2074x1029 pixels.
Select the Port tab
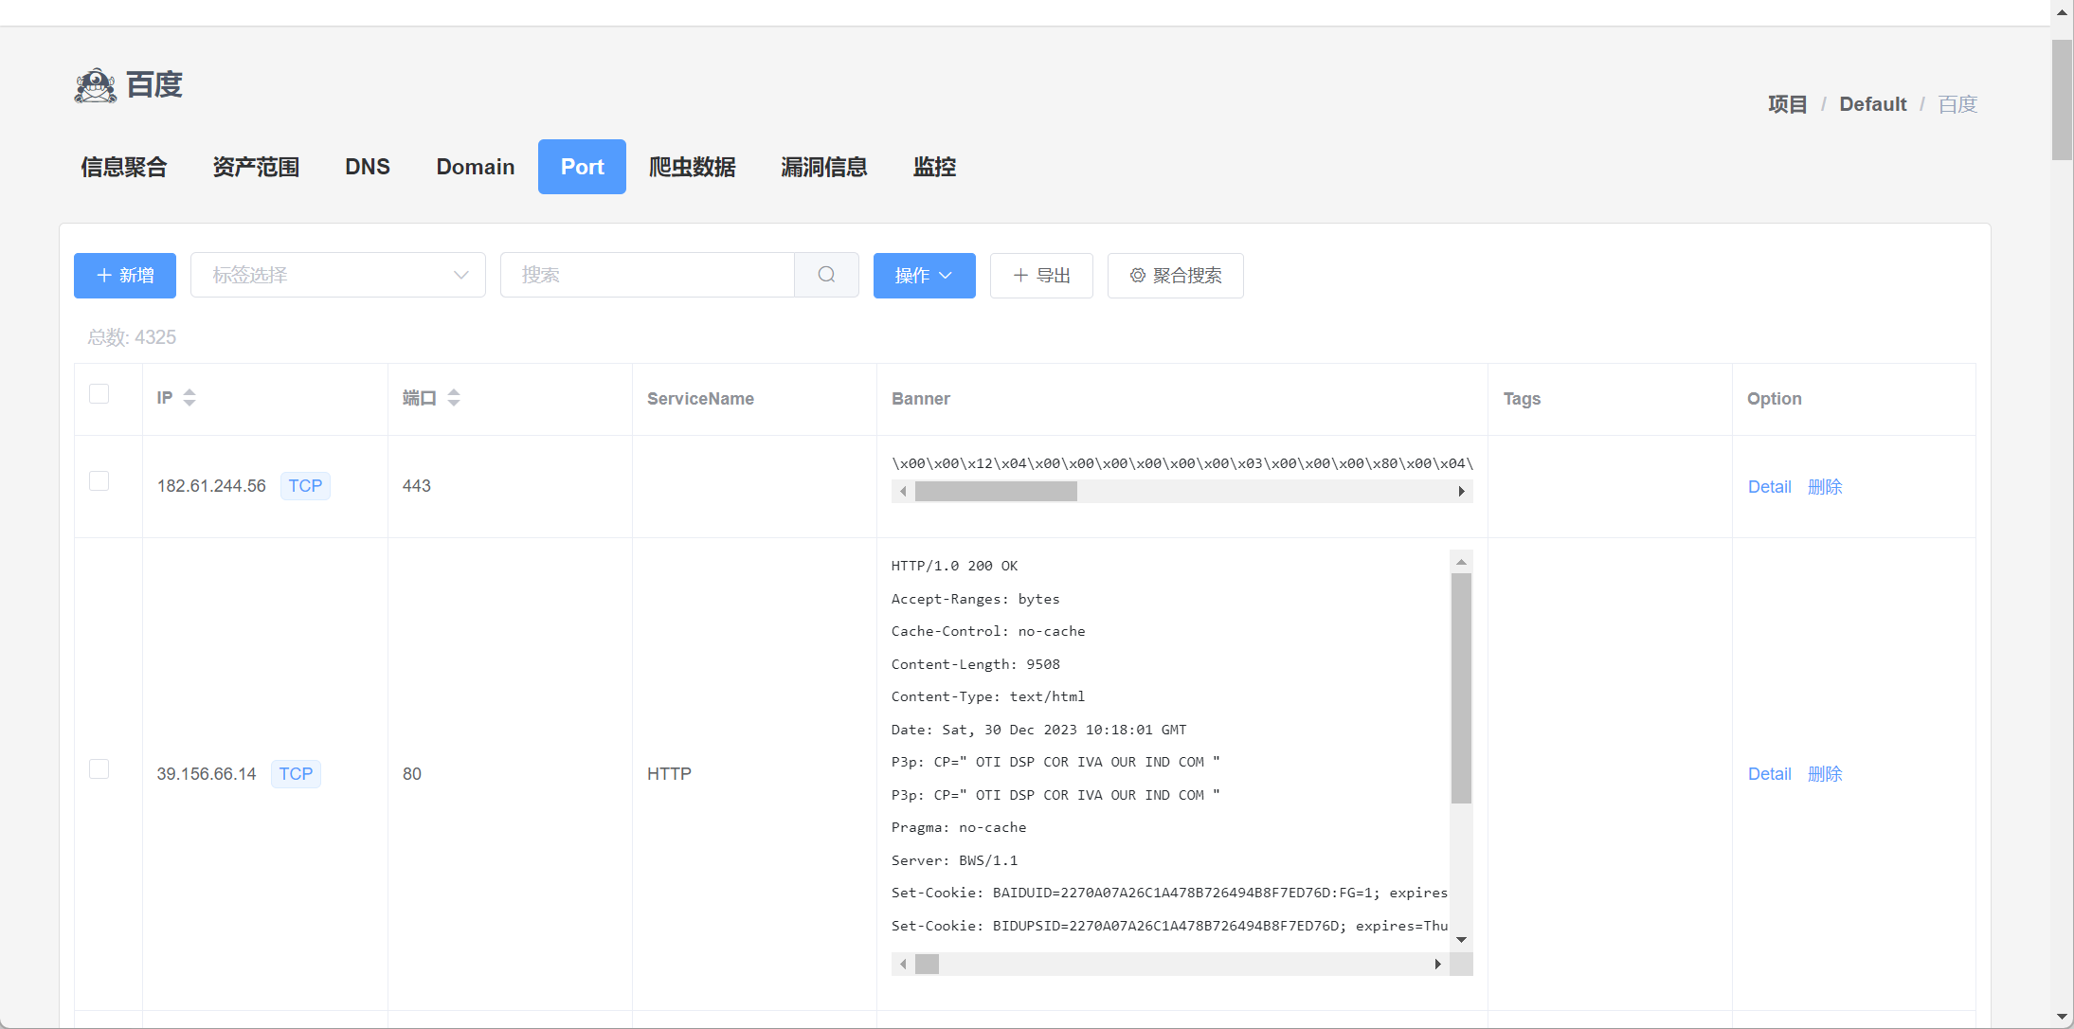[x=582, y=167]
